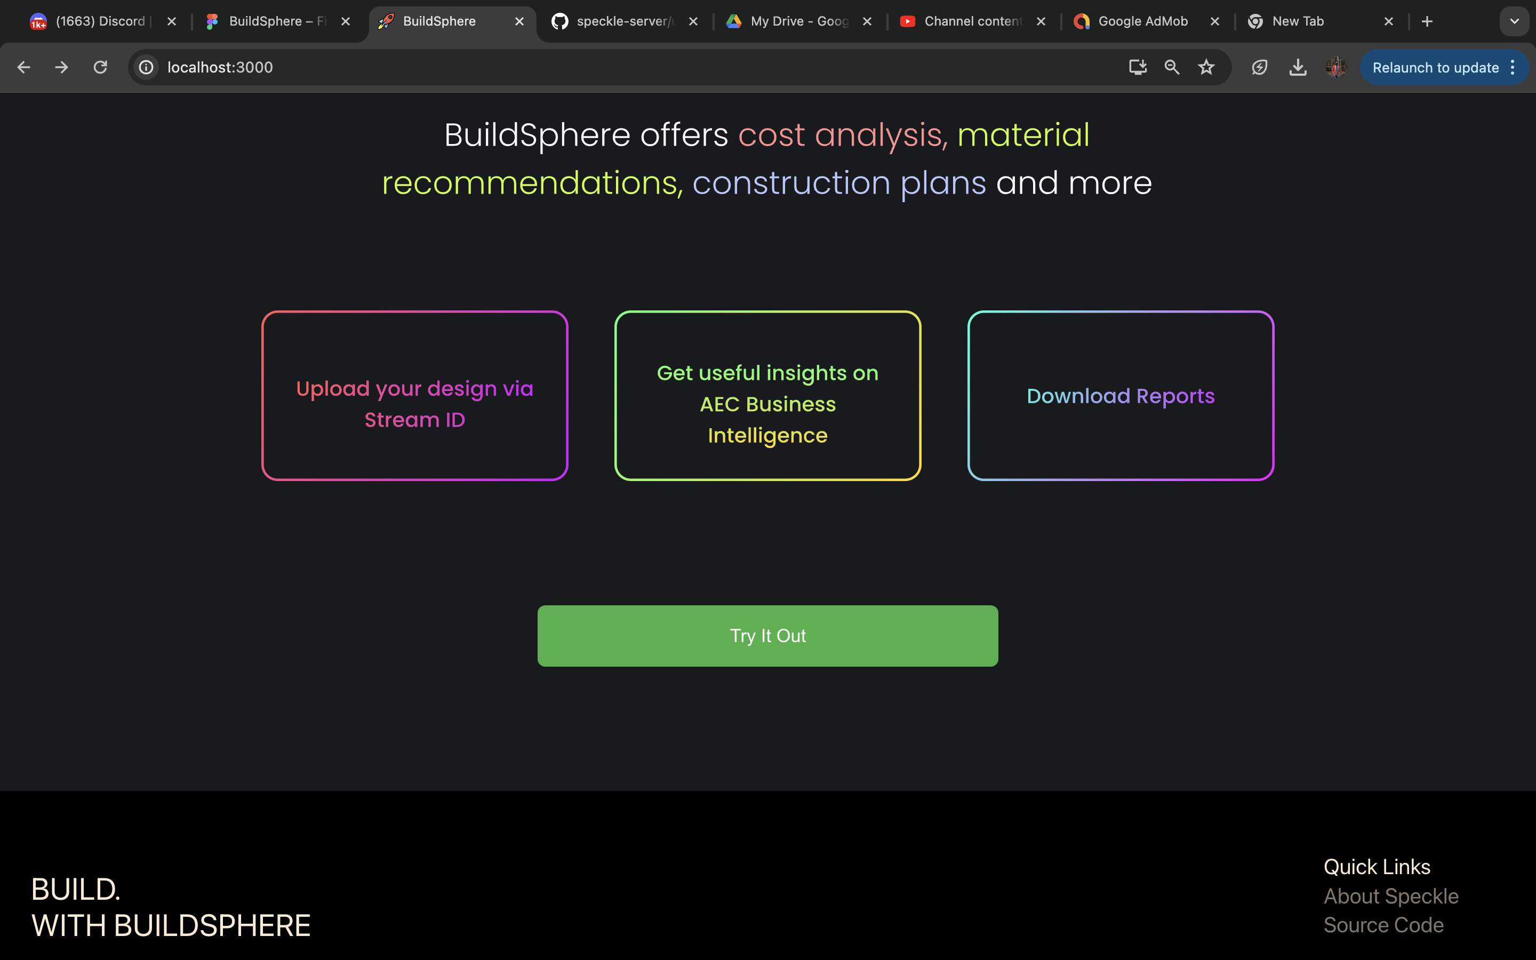Close the My Drive tab
This screenshot has width=1536, height=960.
[867, 21]
